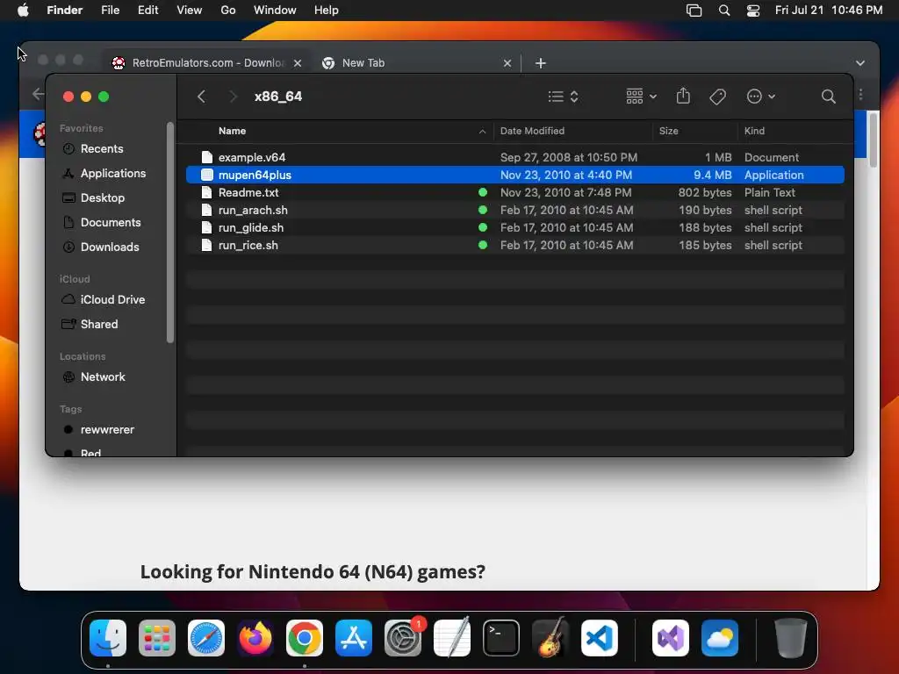Sort files by Size column header

(668, 131)
